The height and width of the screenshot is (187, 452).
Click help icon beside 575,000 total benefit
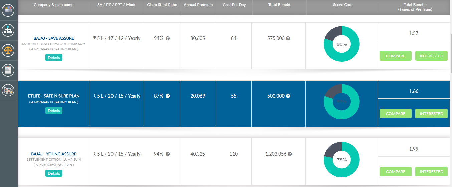click(x=288, y=38)
